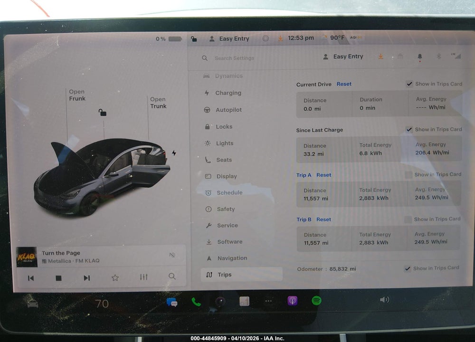Skip to previous track
The image size is (475, 342).
click(31, 278)
